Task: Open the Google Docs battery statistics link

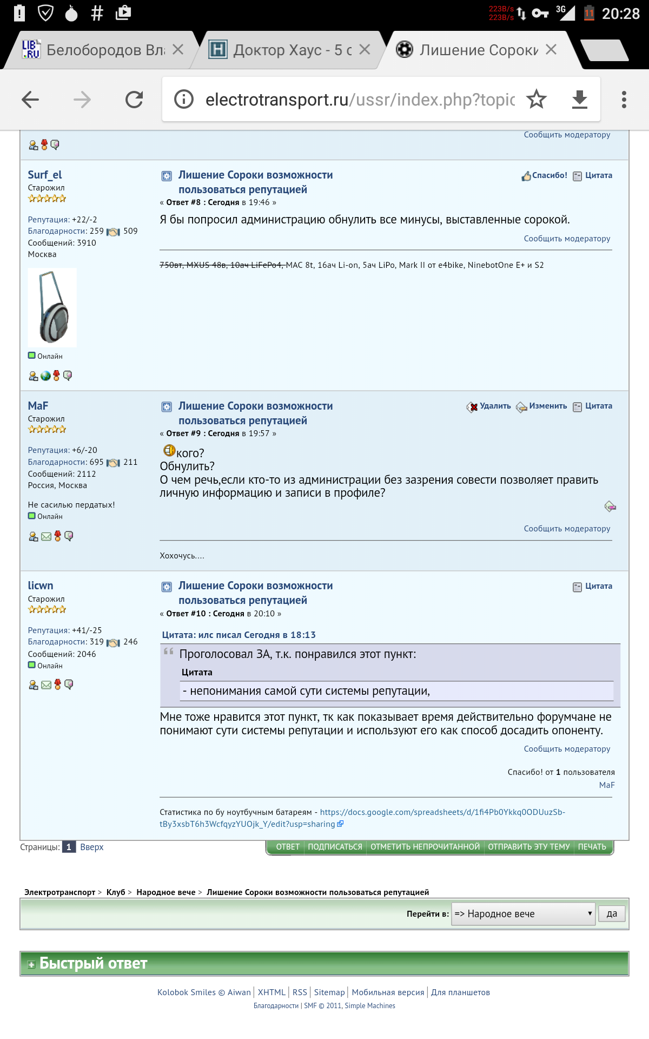Action: [x=442, y=812]
